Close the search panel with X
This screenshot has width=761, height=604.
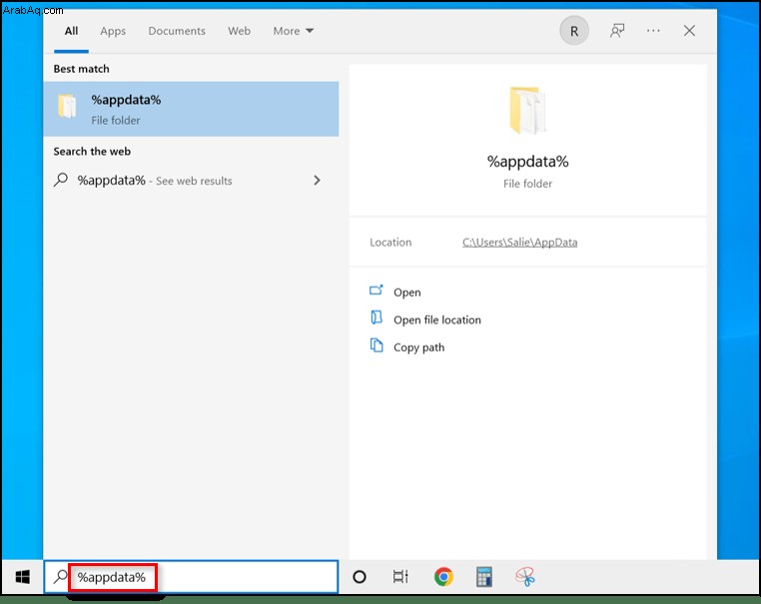[689, 31]
